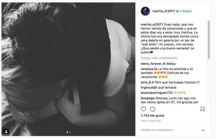Switch to second photo carousel dot

tap(70, 132)
